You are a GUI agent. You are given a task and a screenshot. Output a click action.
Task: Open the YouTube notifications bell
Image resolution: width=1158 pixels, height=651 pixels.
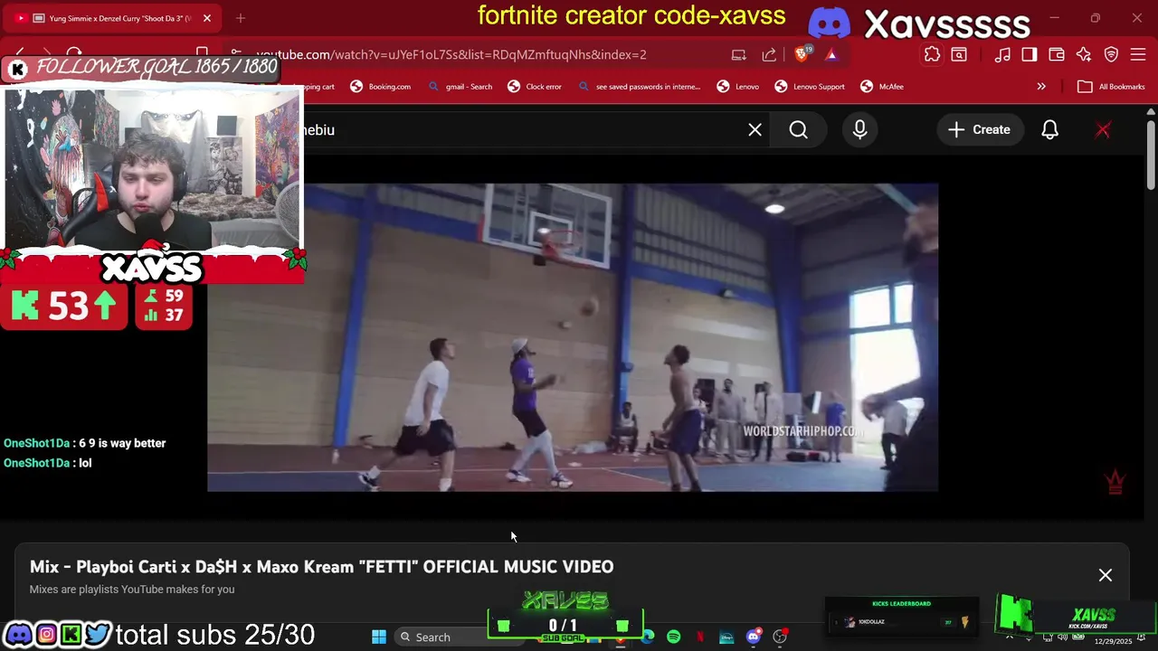[x=1049, y=130]
